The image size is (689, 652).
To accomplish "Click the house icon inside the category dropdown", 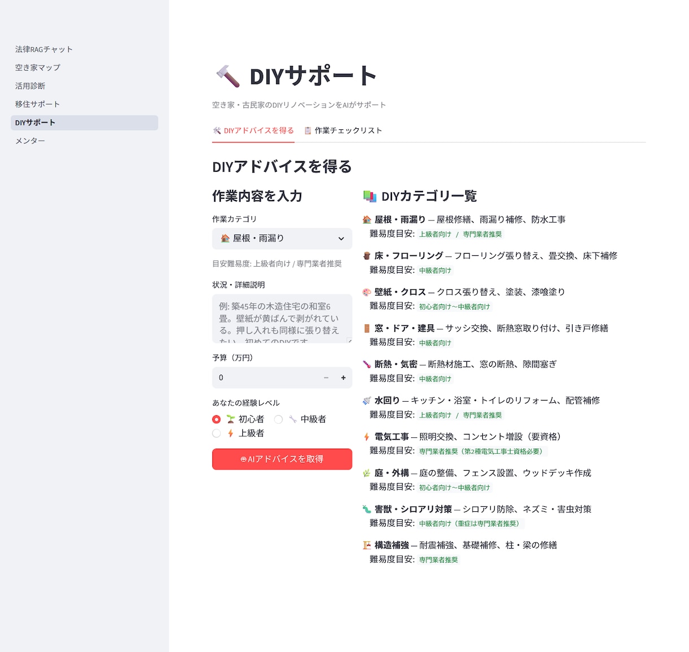I will coord(225,238).
